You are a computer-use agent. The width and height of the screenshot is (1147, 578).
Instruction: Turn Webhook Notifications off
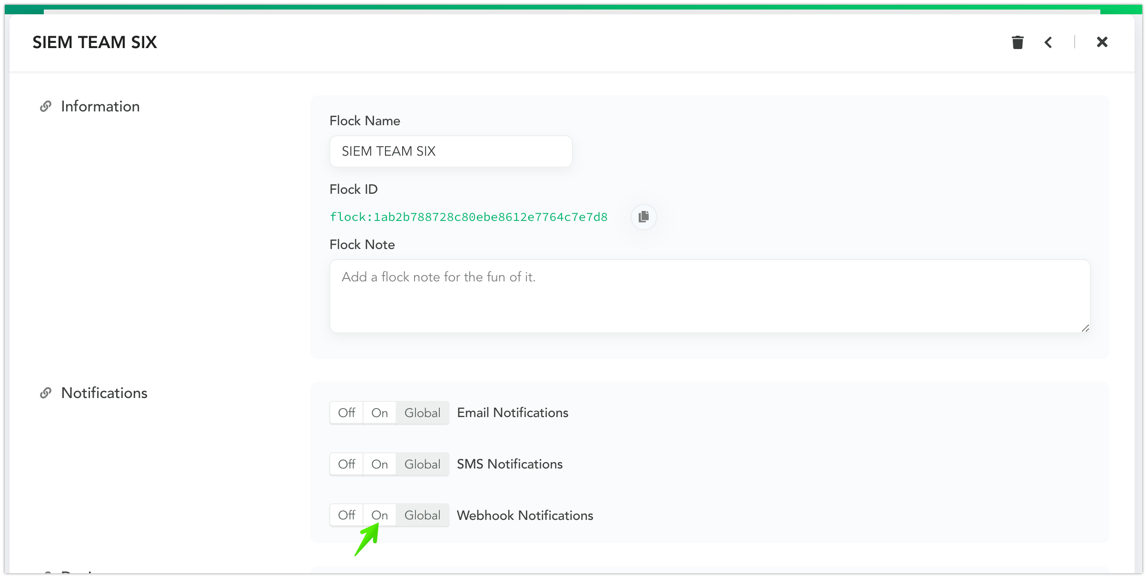(x=346, y=515)
